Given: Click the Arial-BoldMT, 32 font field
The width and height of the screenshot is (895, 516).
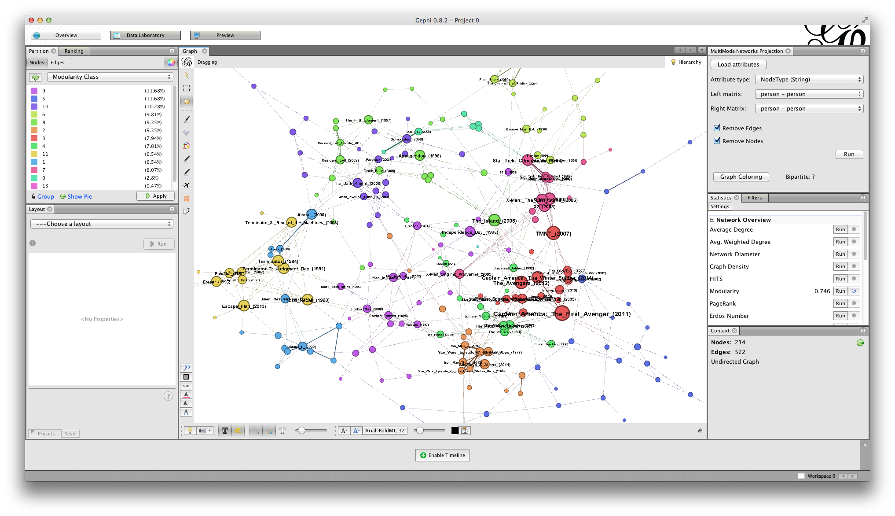Looking at the screenshot, I should tap(385, 431).
